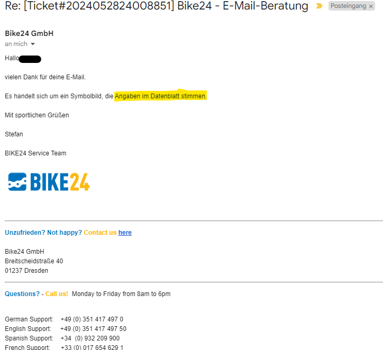Viewport: 383px width, 350px height.
Task: Remove the Posteingang label with its x
Action: [370, 6]
